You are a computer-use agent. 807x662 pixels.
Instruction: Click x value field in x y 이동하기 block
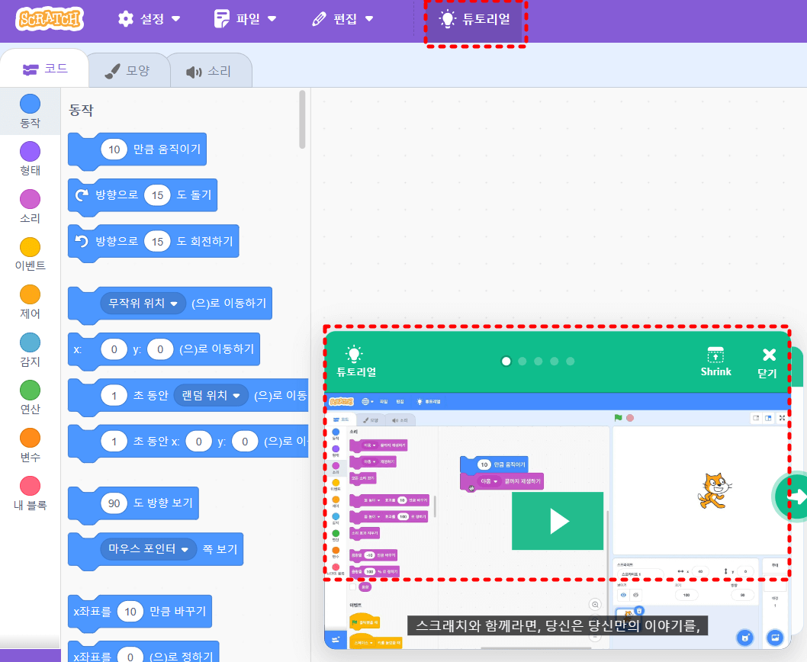[114, 349]
